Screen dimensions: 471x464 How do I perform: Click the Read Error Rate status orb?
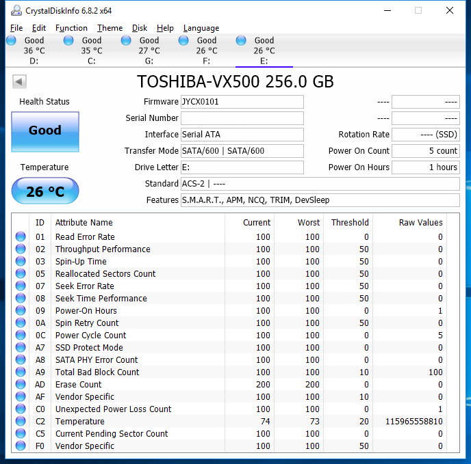pyautogui.click(x=21, y=237)
